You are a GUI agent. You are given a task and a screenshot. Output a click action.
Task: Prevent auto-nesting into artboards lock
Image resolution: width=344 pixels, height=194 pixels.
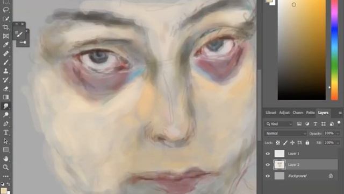(x=300, y=143)
